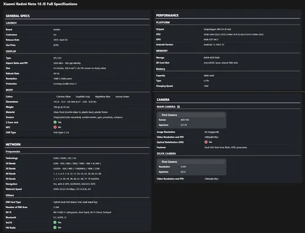Click the Sensors value listing fingerprint
Screen dimensions: 305x233
(88, 117)
